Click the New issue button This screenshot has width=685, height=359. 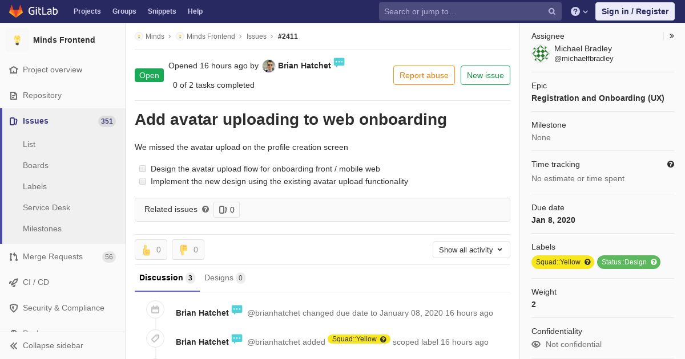tap(485, 75)
